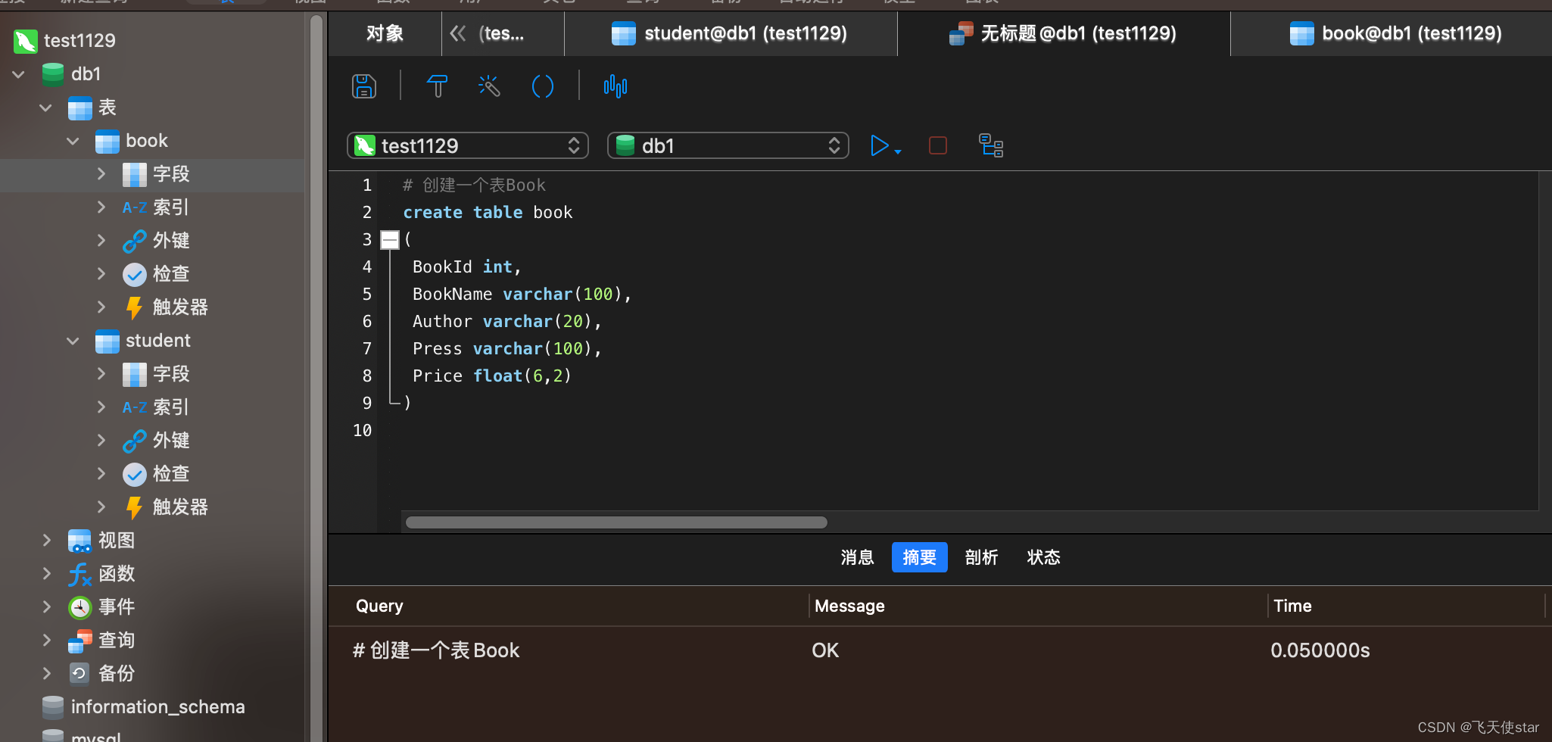Click the Explain query plan icon
Viewport: 1552px width, 742px height.
991,145
